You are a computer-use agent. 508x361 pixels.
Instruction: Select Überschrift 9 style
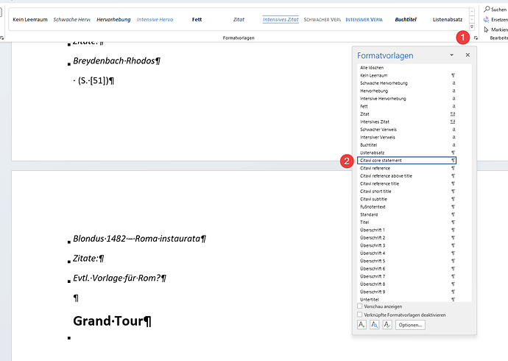point(406,292)
